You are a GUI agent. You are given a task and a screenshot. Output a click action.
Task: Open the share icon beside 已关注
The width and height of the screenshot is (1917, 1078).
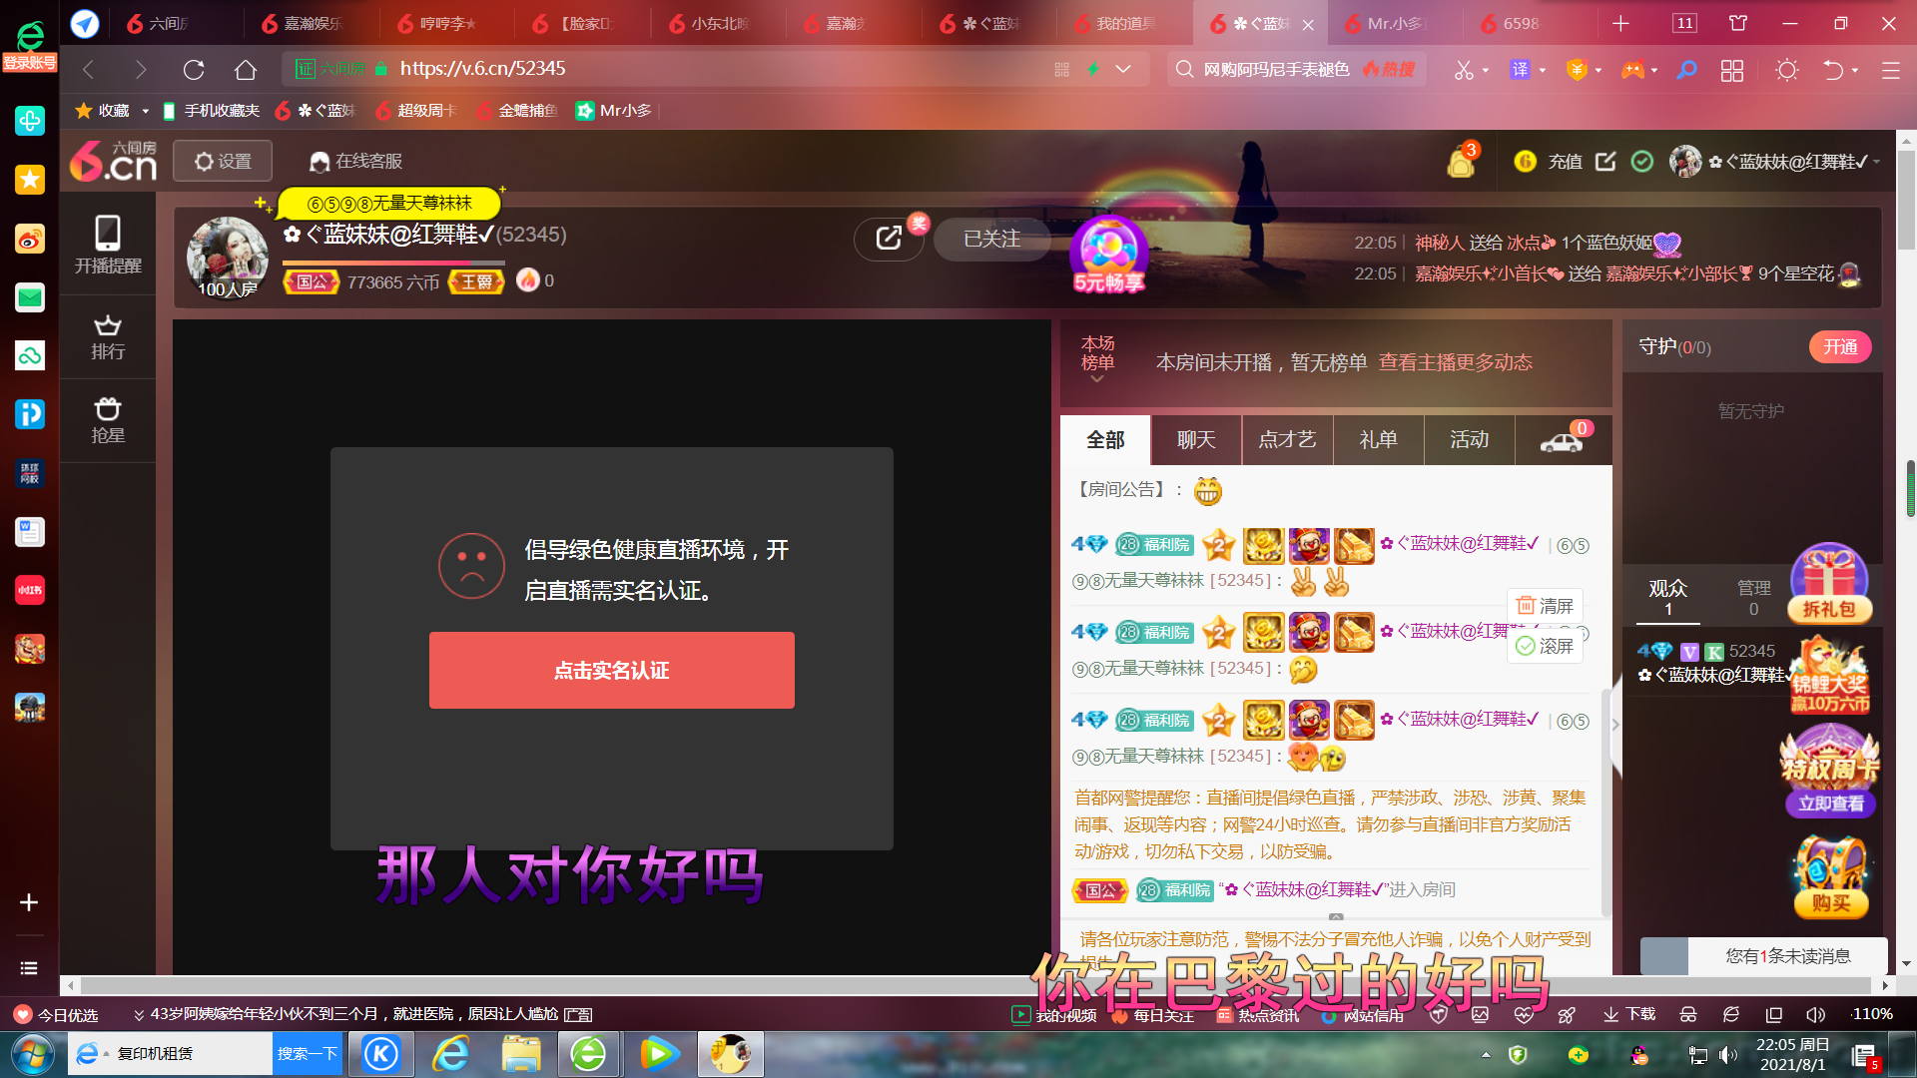pyautogui.click(x=889, y=239)
